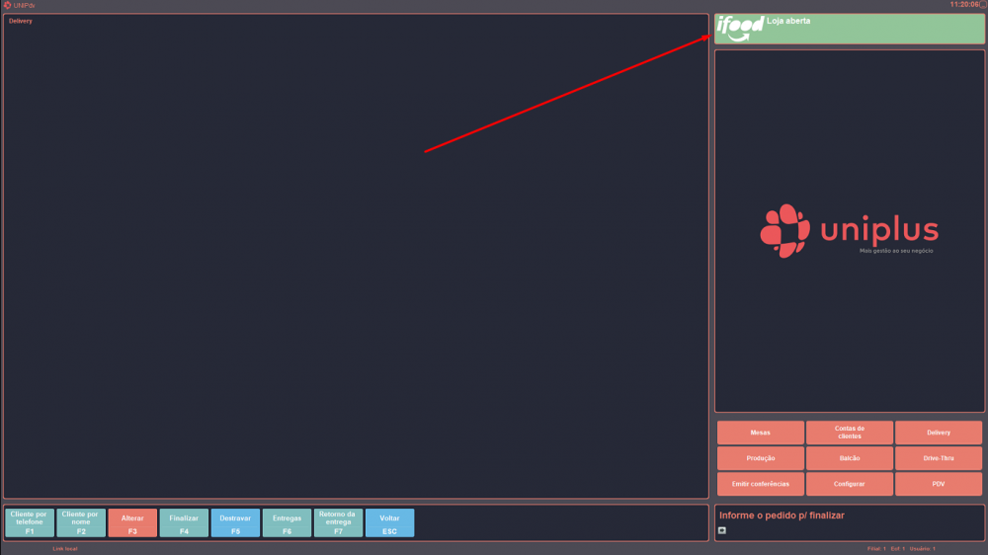
Task: Click the small keyboard icon below order prompt
Action: (722, 530)
